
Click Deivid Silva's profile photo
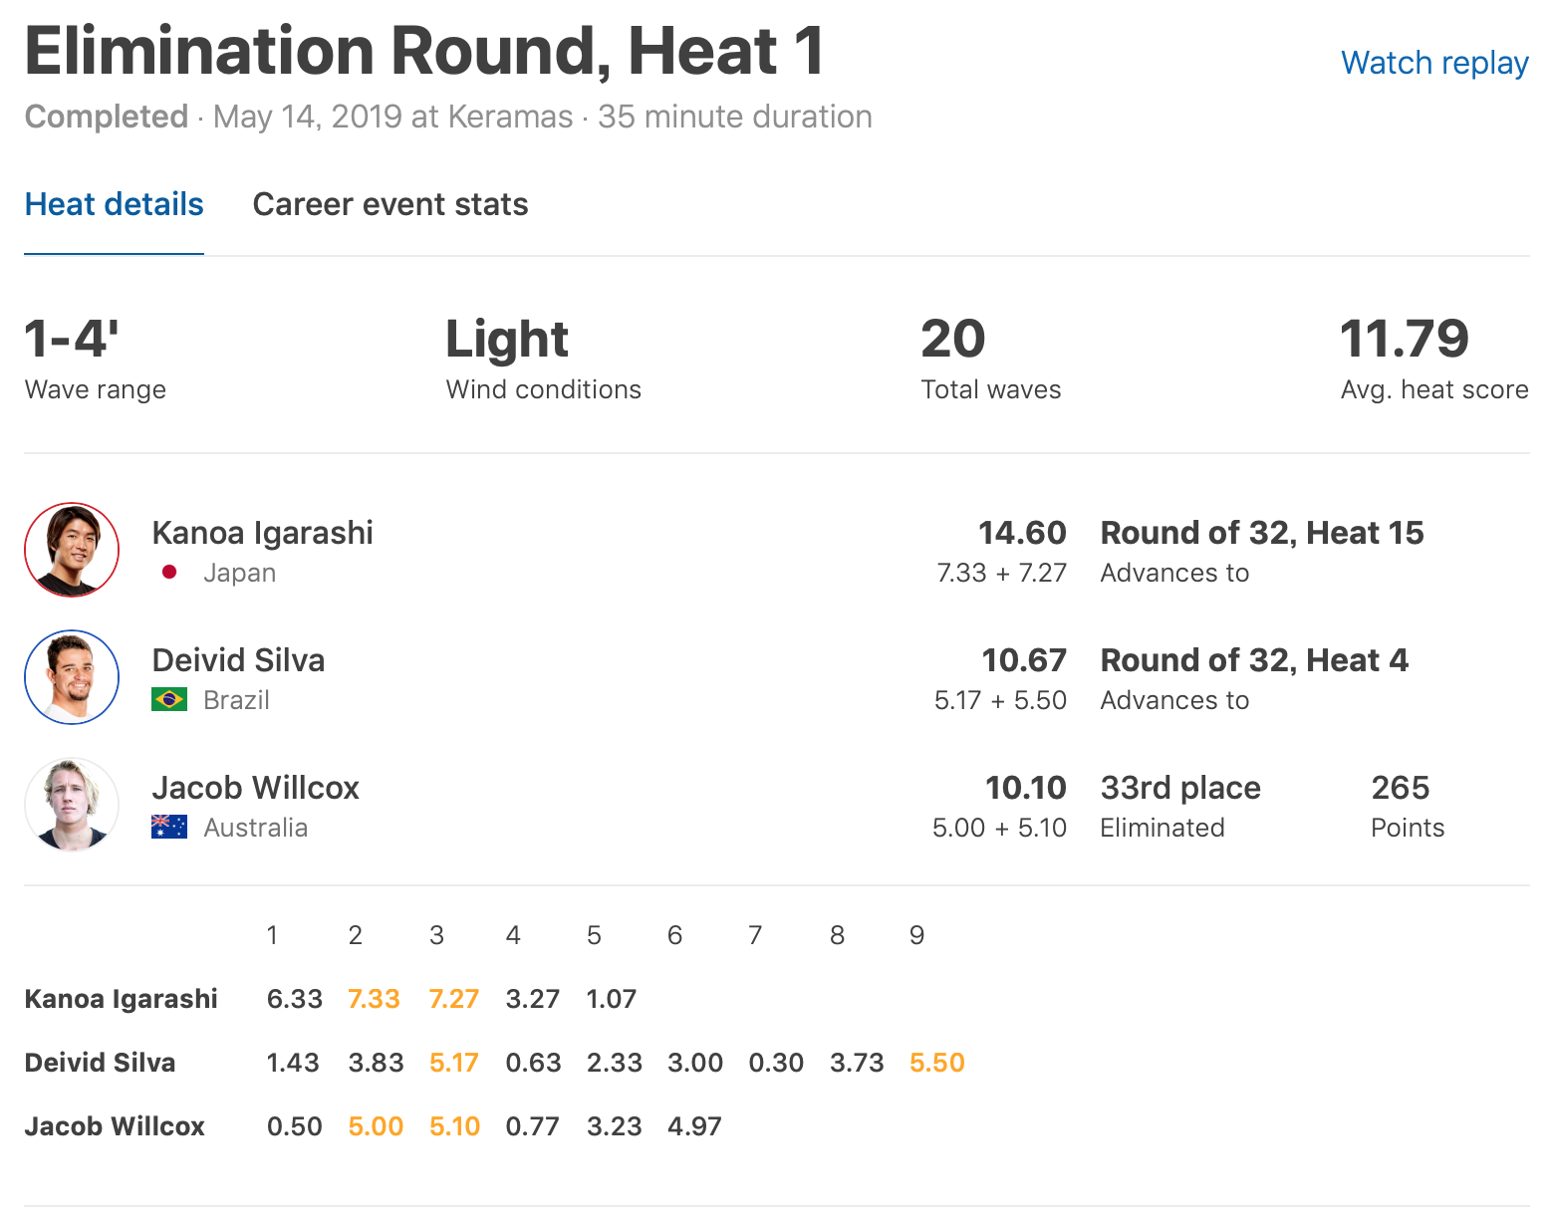(x=72, y=677)
